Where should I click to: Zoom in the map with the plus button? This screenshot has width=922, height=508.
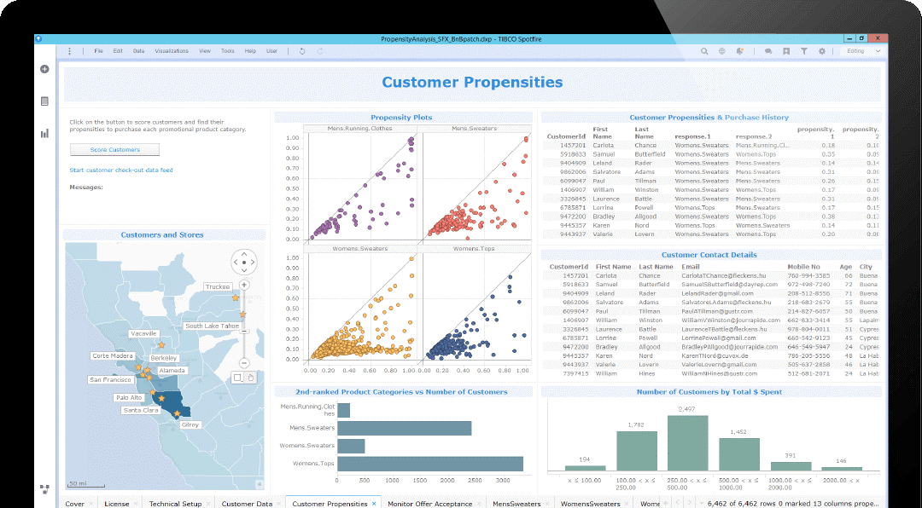(245, 285)
